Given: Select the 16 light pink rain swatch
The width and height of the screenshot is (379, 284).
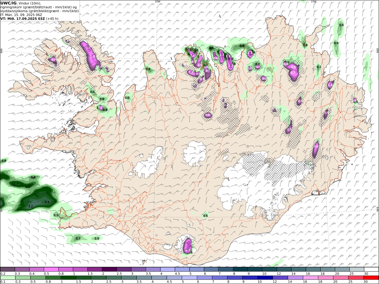Looking at the screenshot, I should click(x=310, y=278).
